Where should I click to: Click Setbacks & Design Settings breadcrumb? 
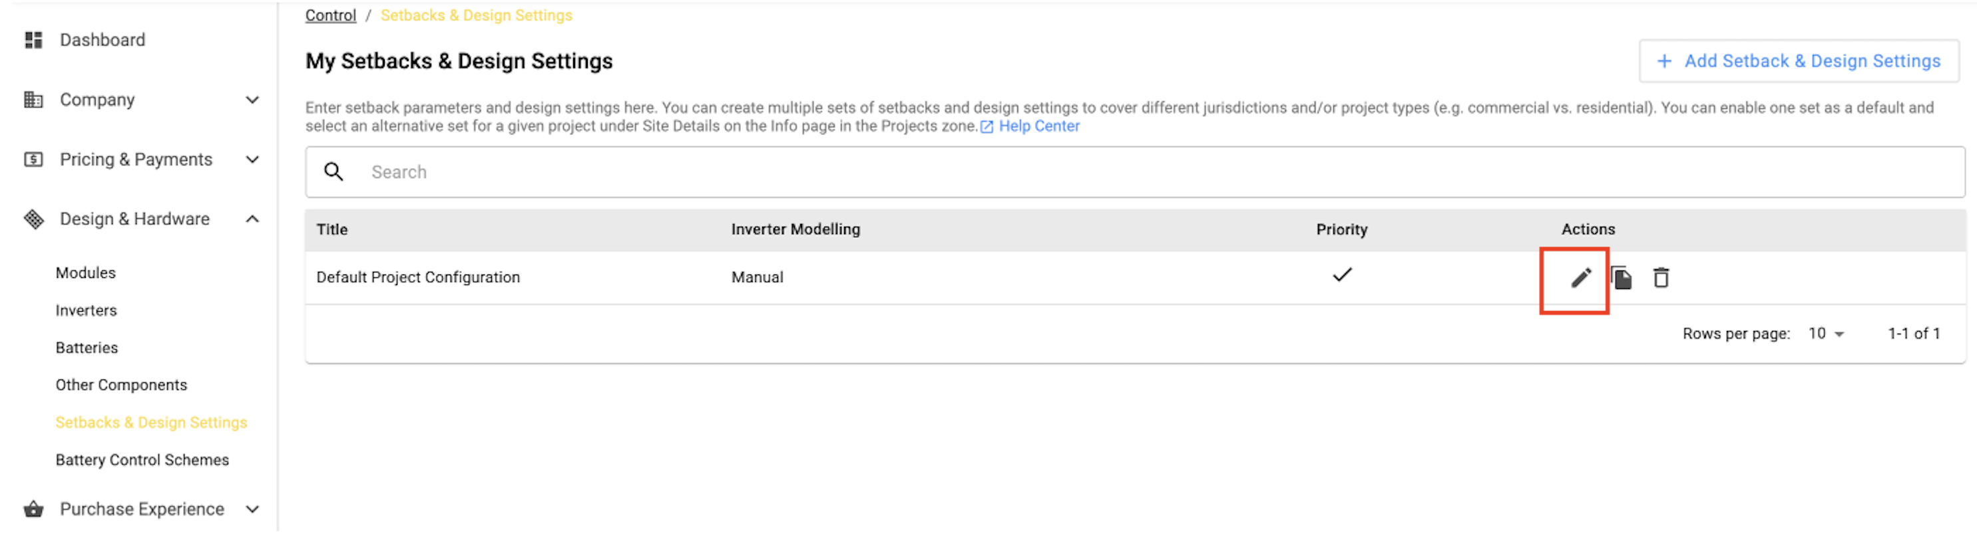[476, 15]
